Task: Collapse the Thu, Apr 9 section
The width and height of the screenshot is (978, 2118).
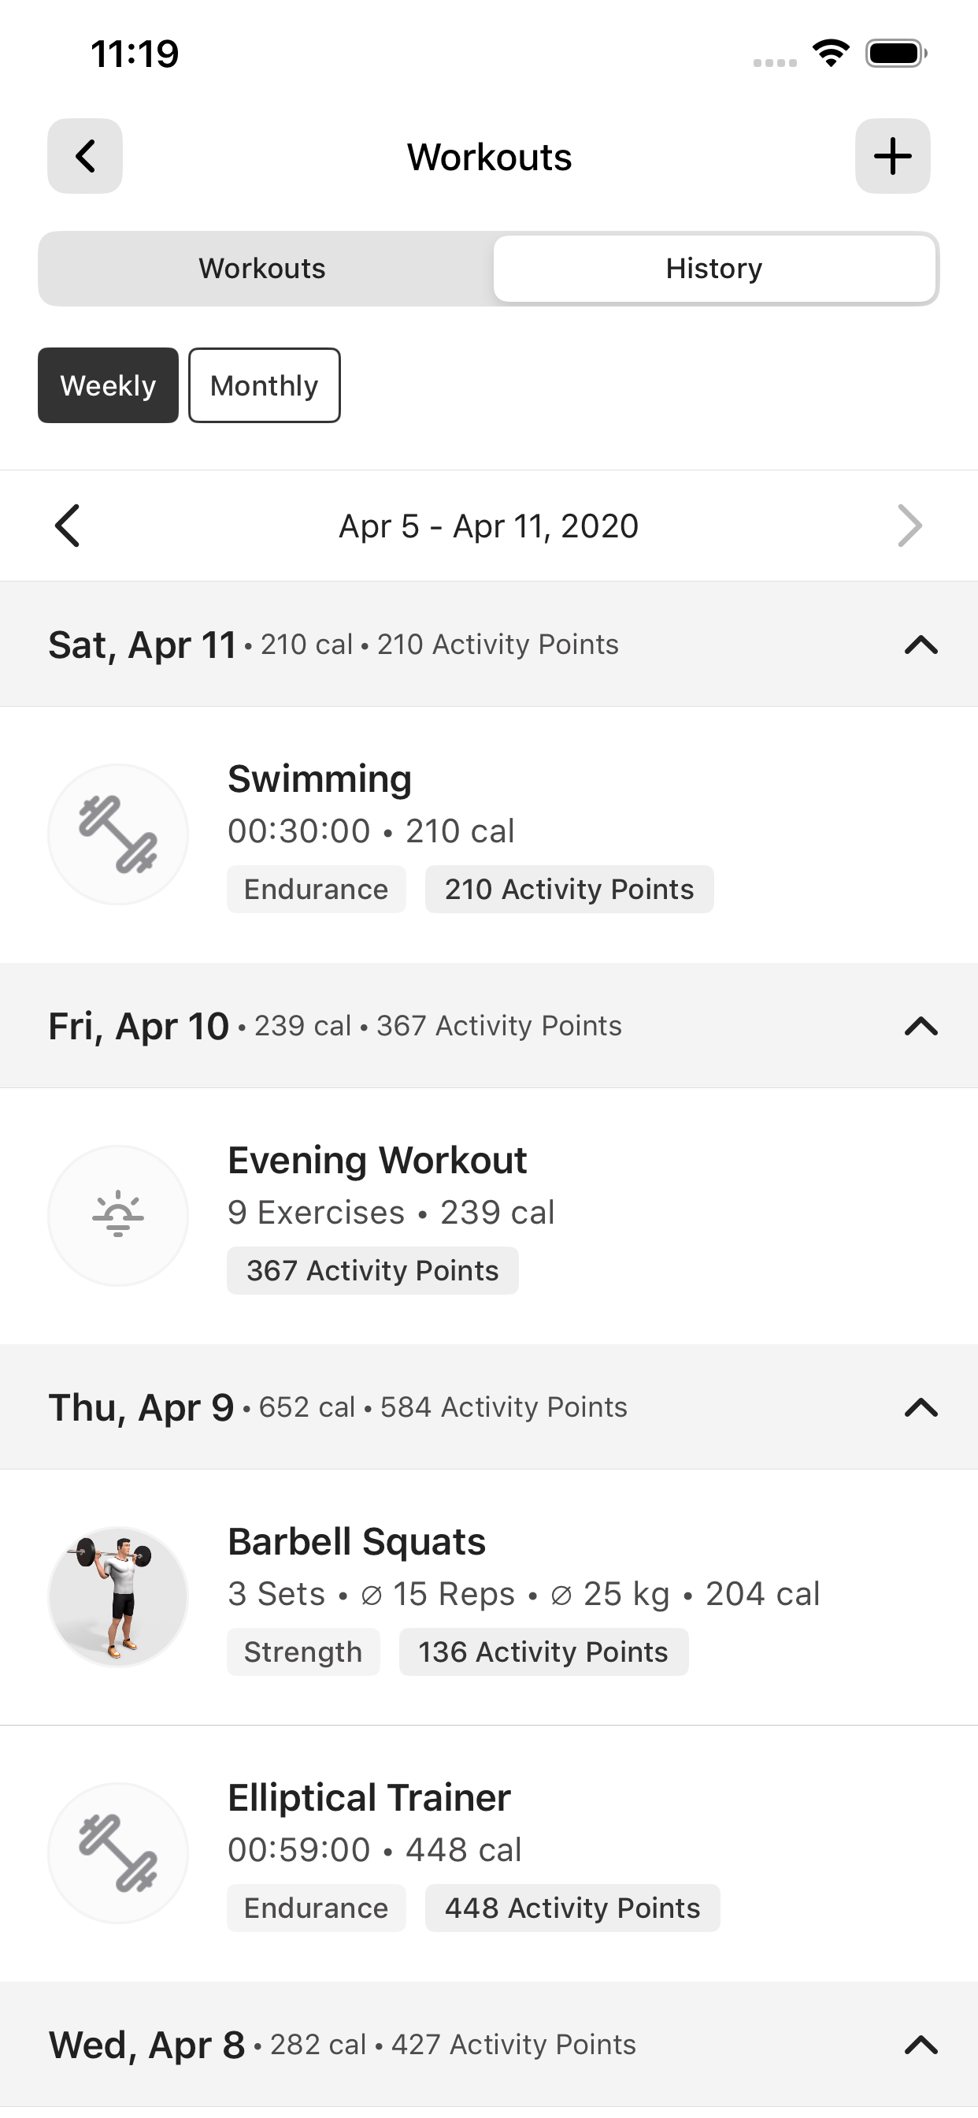Action: pos(921,1407)
